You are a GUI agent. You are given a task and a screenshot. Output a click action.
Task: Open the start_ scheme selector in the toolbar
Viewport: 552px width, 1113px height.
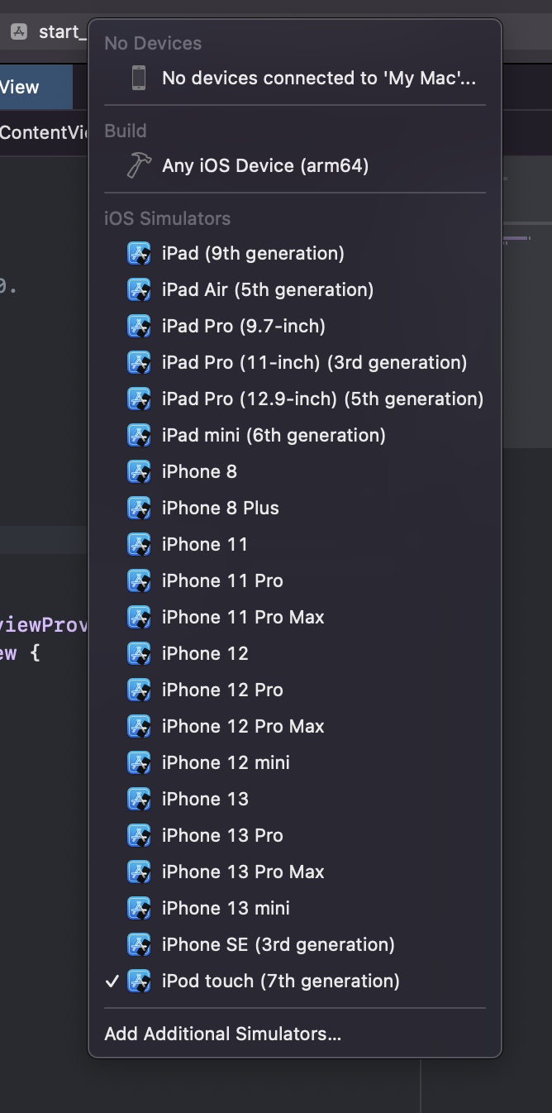62,32
